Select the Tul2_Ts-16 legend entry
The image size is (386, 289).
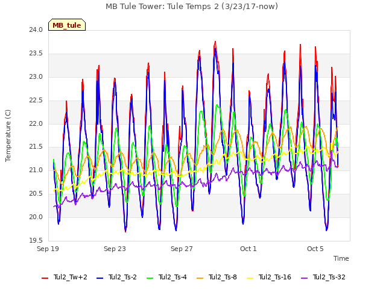point(269,277)
